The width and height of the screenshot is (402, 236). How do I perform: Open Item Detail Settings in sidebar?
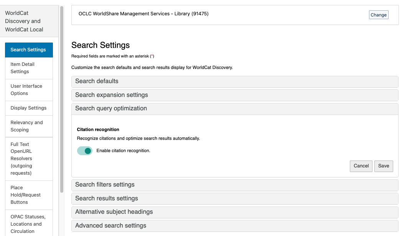tap(29, 68)
